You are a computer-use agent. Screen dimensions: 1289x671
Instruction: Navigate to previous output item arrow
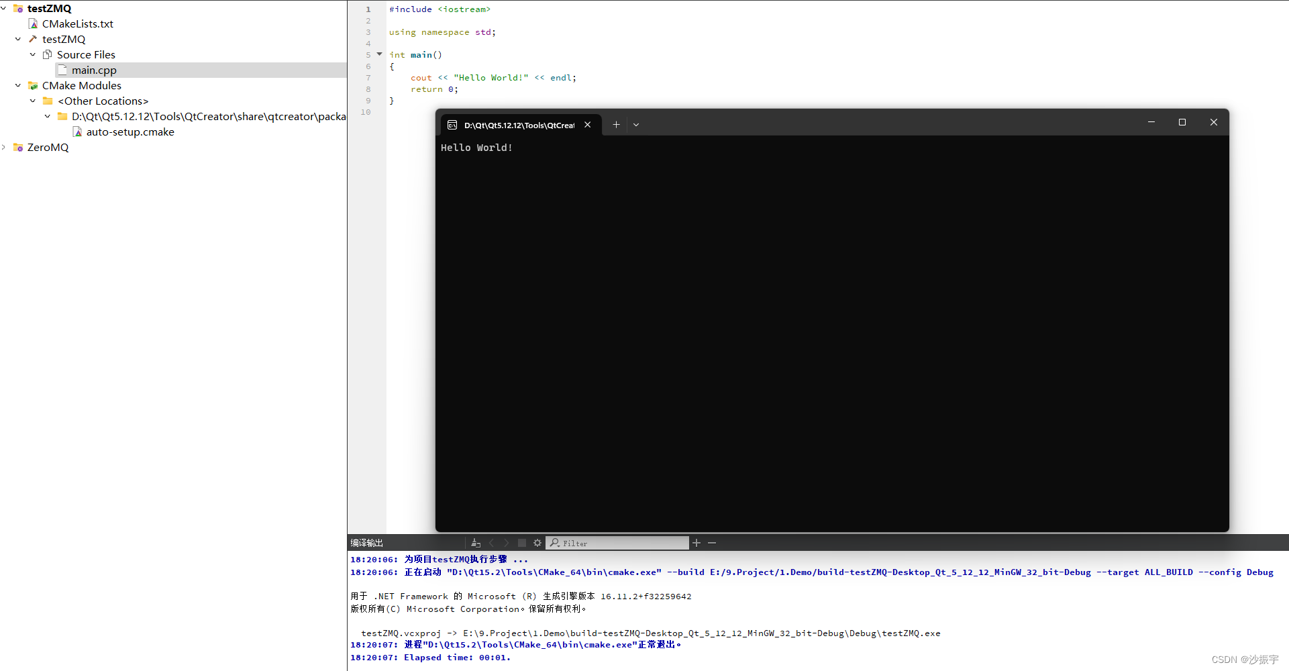pos(492,543)
